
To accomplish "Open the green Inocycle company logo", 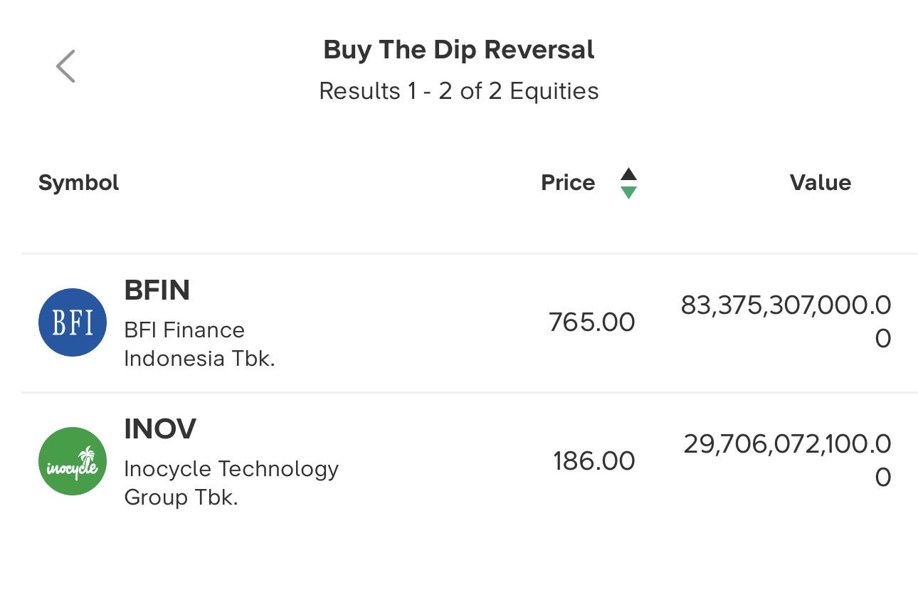I will (73, 461).
